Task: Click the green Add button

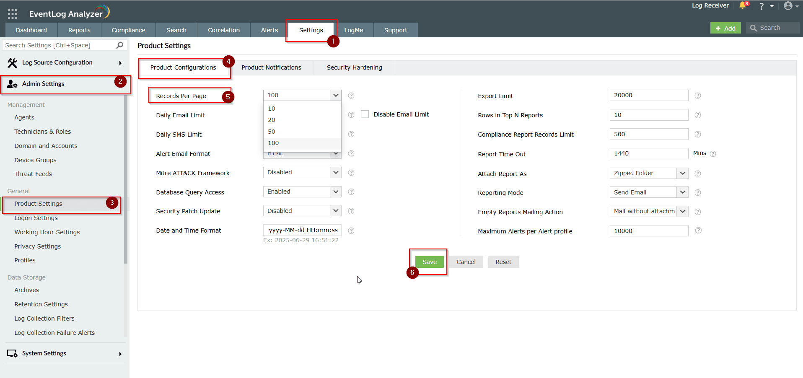Action: click(725, 28)
